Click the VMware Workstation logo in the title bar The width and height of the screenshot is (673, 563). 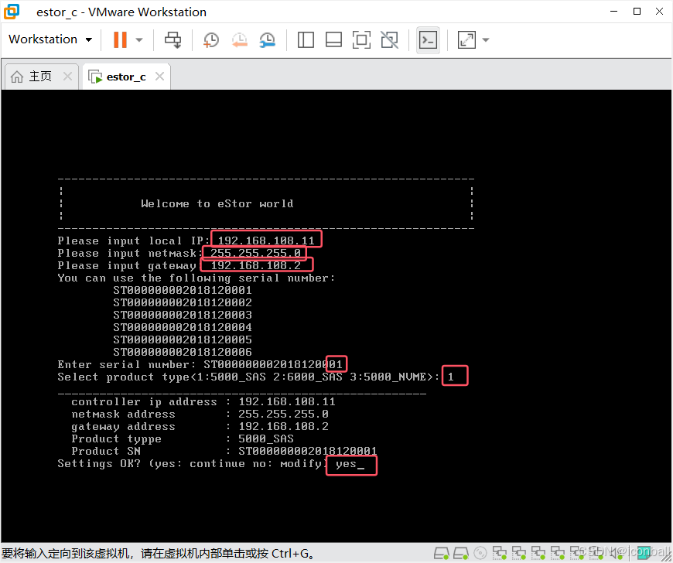[x=12, y=12]
